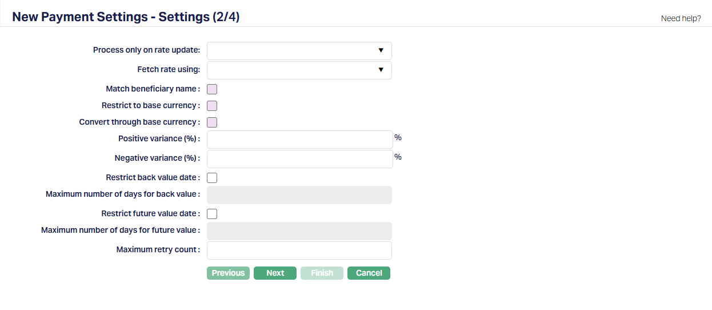The image size is (712, 310).
Task: Click the arrow on Fetch rate using
Action: tap(381, 70)
